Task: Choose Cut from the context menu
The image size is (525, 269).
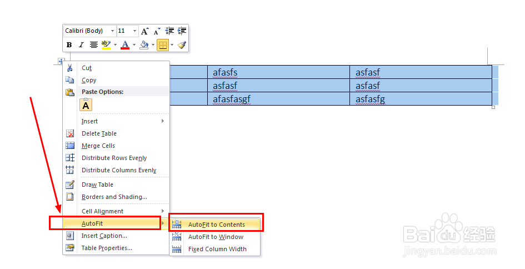Action: [x=116, y=68]
